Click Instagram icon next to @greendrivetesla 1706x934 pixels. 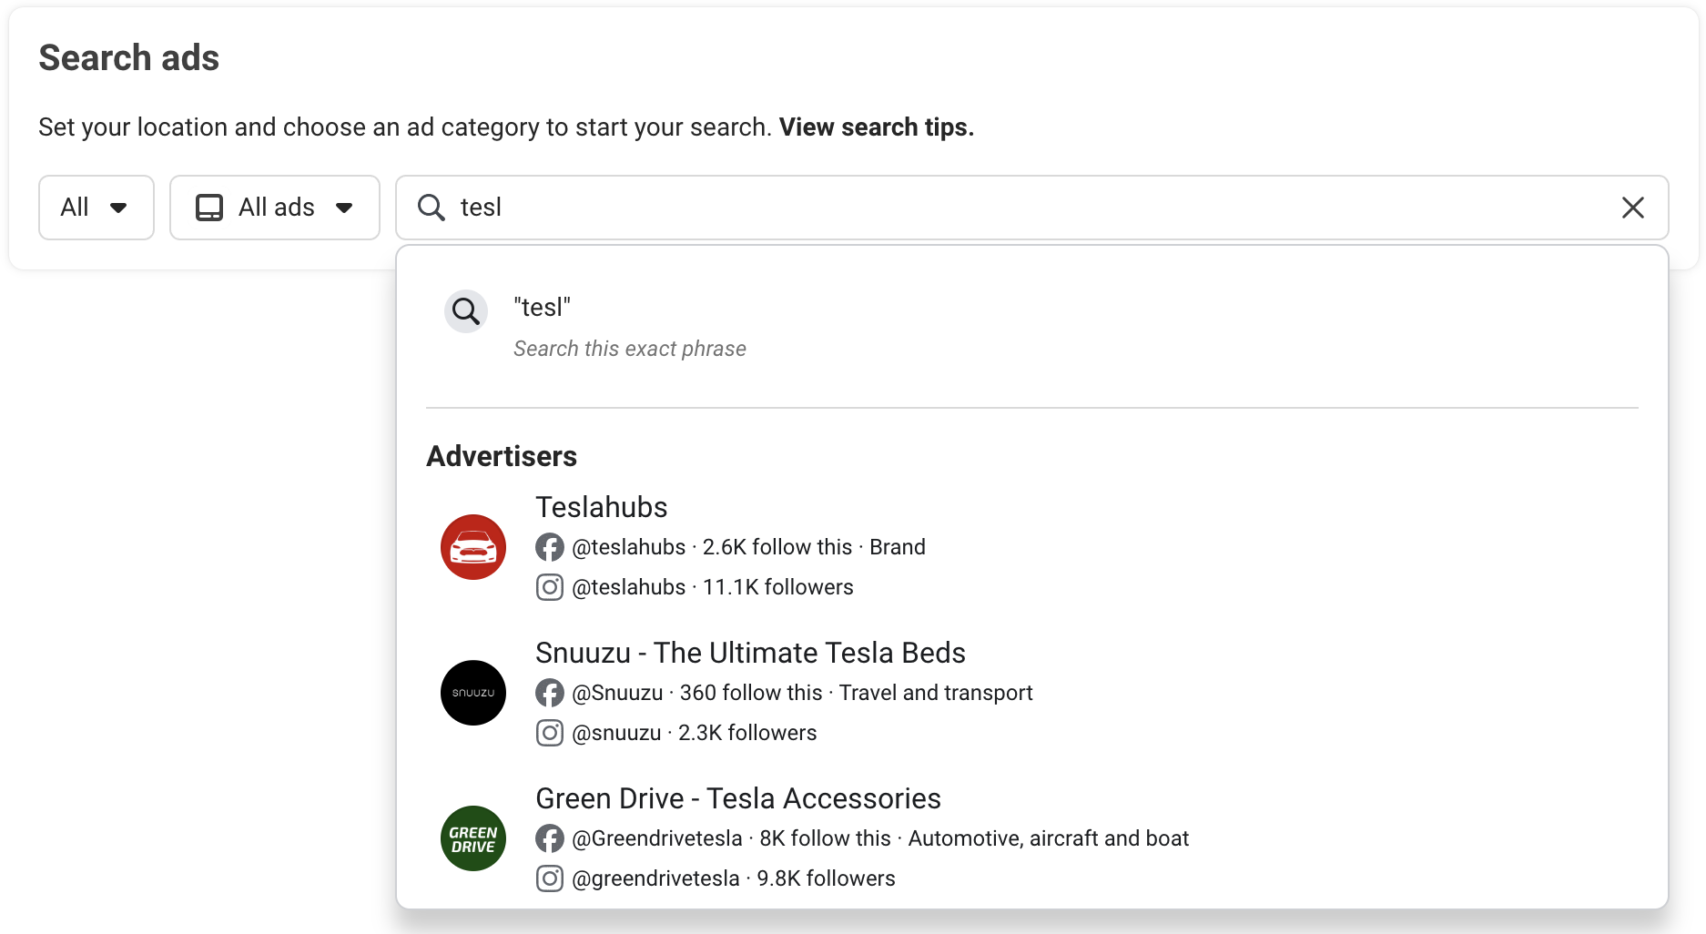tap(550, 878)
